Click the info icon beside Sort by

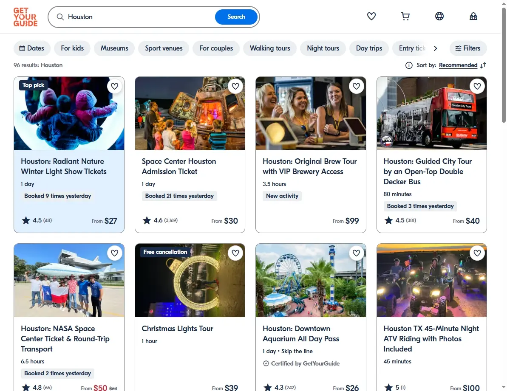tap(409, 65)
